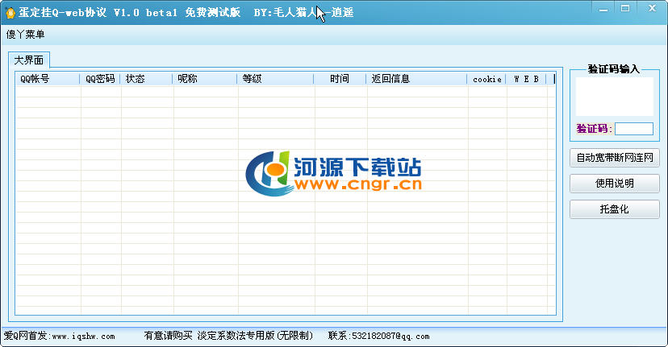The image size is (668, 347).
Task: Click status text 爱Q网首发:www.iqshw.com
Action: (60, 336)
